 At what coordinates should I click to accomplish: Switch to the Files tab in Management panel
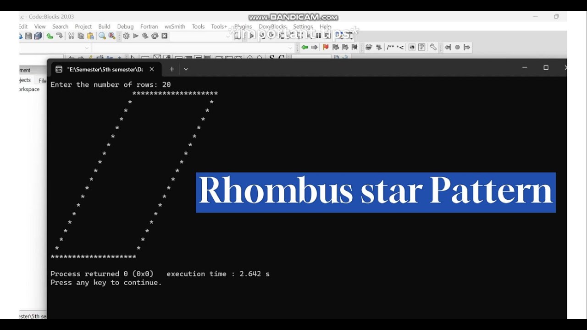coord(42,81)
